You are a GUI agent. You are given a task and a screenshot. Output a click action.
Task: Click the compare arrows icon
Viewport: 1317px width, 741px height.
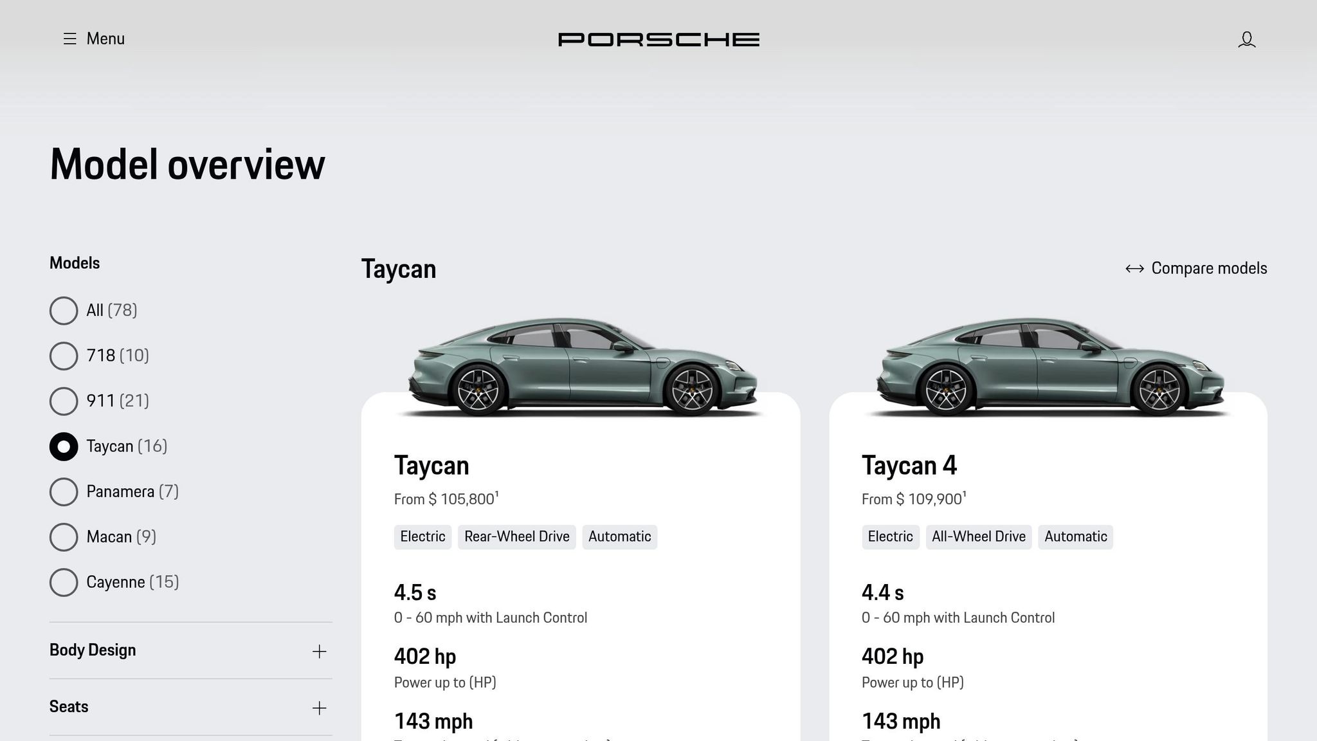pyautogui.click(x=1134, y=268)
